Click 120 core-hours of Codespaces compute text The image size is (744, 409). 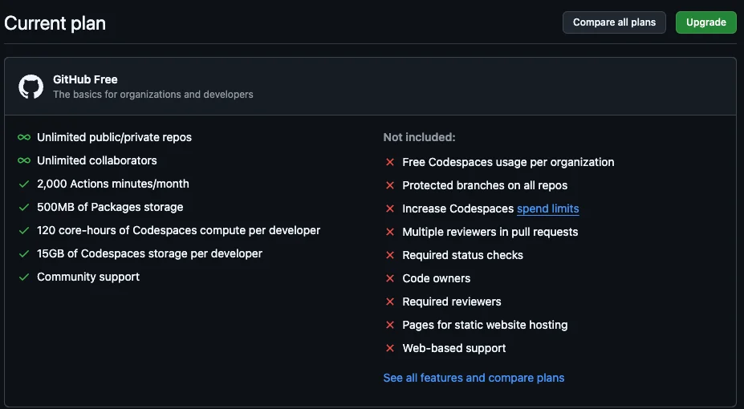tap(178, 230)
